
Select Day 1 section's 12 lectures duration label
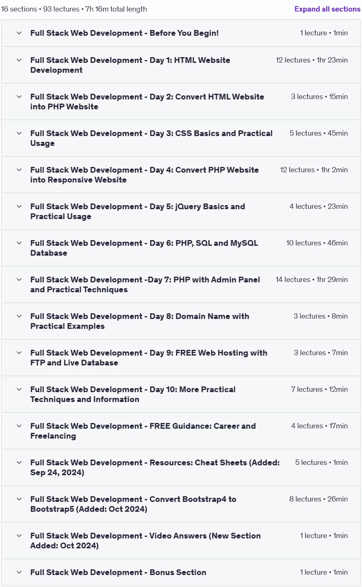coord(311,60)
